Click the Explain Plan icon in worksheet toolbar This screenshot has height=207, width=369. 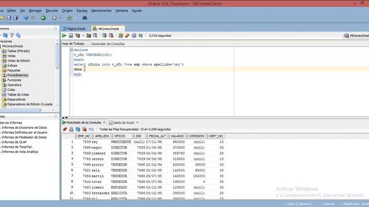77,36
